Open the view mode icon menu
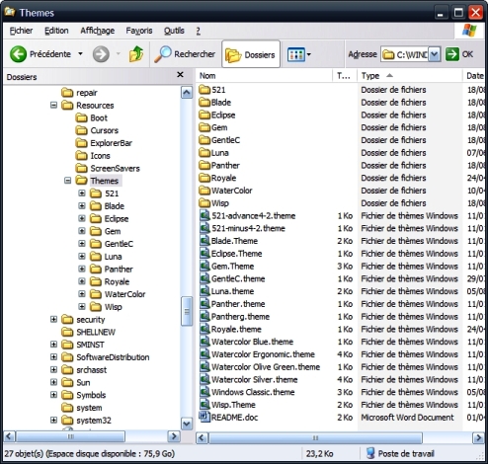Screen dimensions: 488x464 click(x=299, y=54)
